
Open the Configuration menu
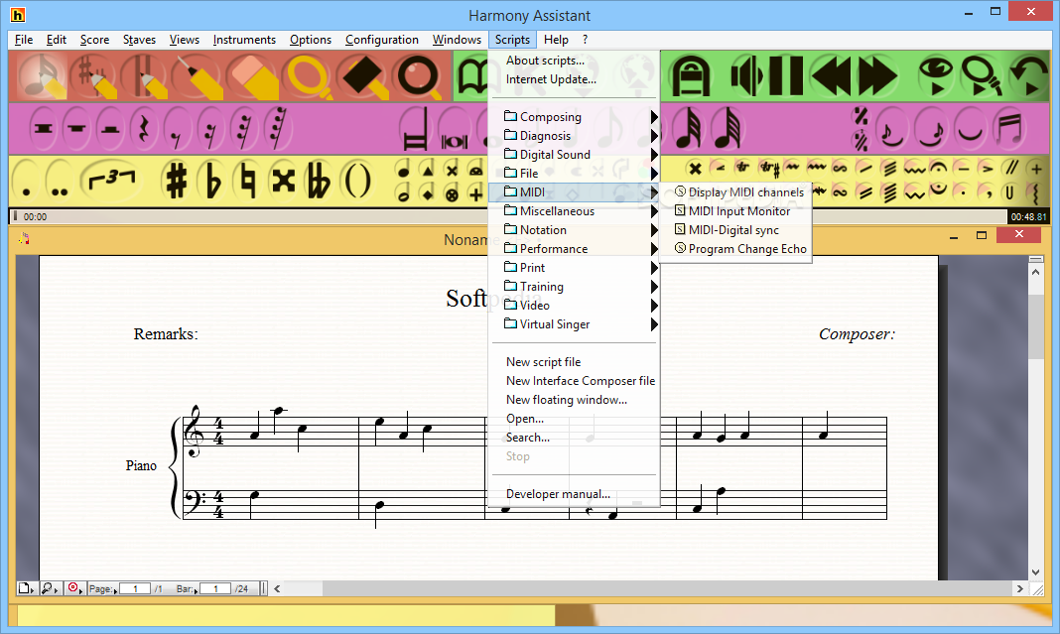[x=382, y=40]
